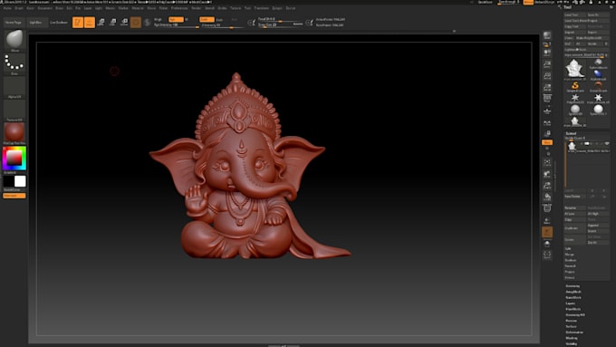This screenshot has height=347, width=616.
Task: Open the Texture Off selector
Action: (14, 111)
